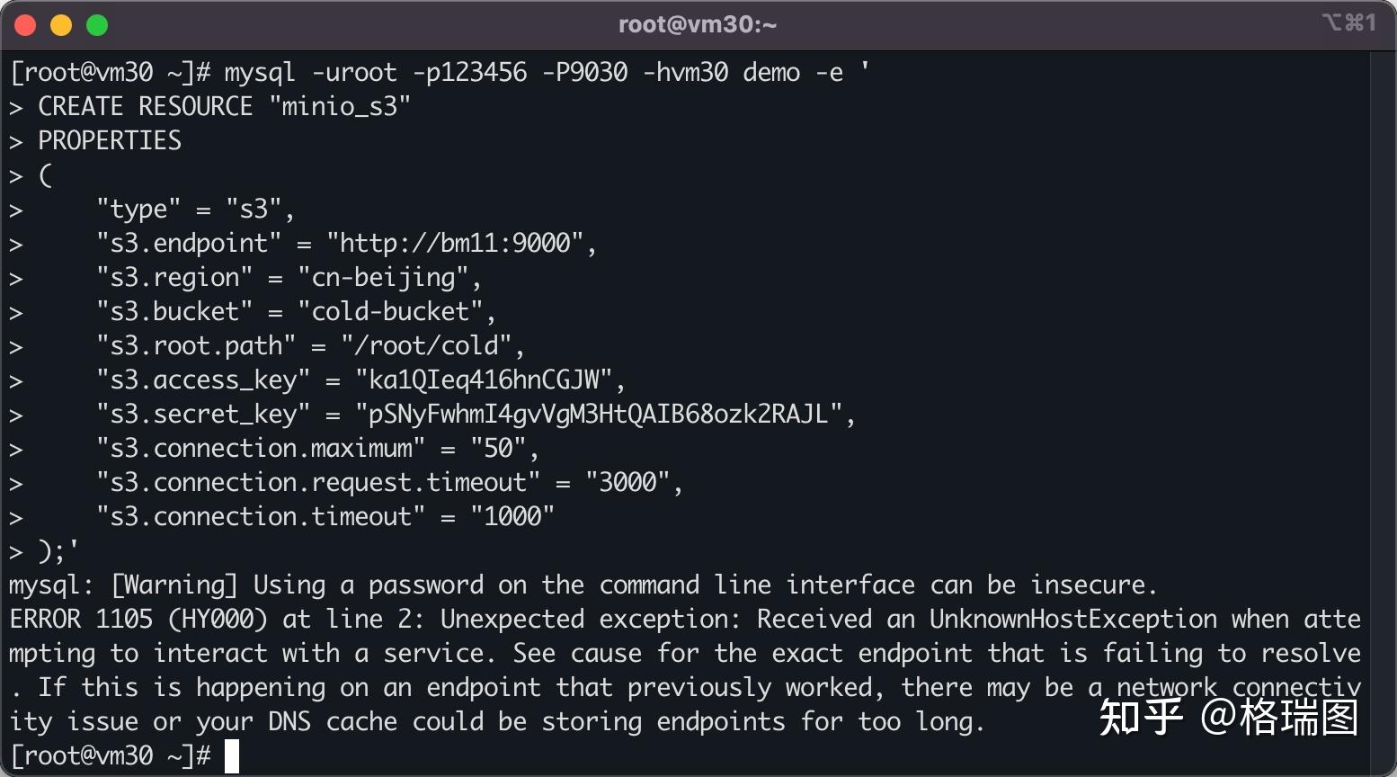The height and width of the screenshot is (777, 1397).
Task: Click the s3.access_key value string
Action: [x=484, y=380]
